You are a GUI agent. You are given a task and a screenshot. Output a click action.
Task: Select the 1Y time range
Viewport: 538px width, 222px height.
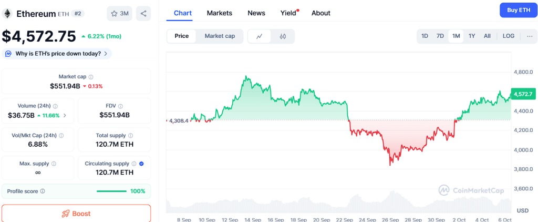click(x=472, y=36)
